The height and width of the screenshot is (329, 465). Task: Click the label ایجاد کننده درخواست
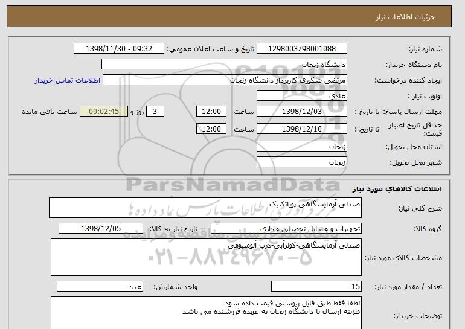click(x=408, y=80)
